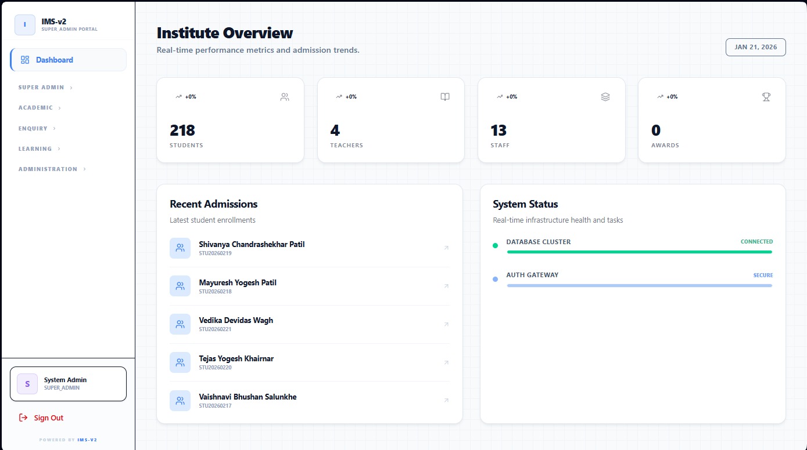Click Shivanya Chandrashekhar Patil's avatar icon

(x=180, y=248)
